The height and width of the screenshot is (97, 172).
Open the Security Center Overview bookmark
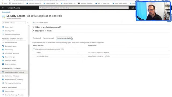(x=34, y=4)
